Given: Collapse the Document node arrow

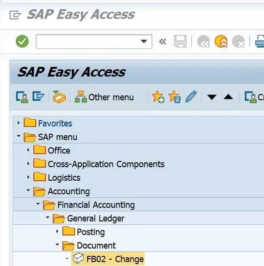Looking at the screenshot, I should 57,245.
